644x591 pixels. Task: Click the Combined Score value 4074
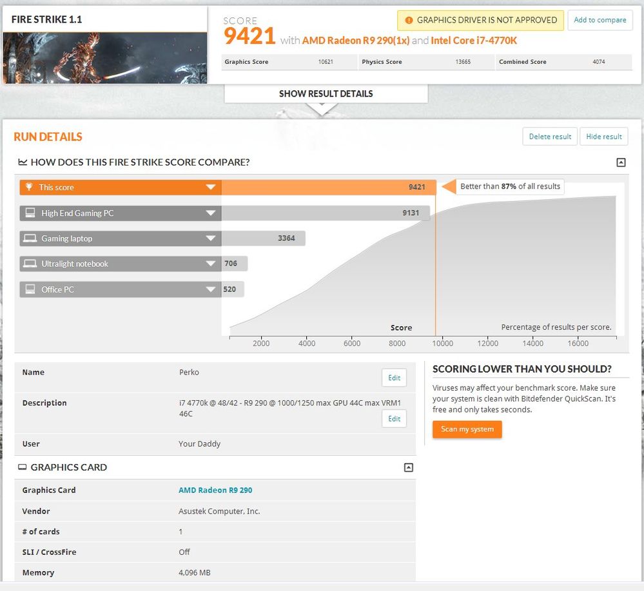tap(598, 62)
